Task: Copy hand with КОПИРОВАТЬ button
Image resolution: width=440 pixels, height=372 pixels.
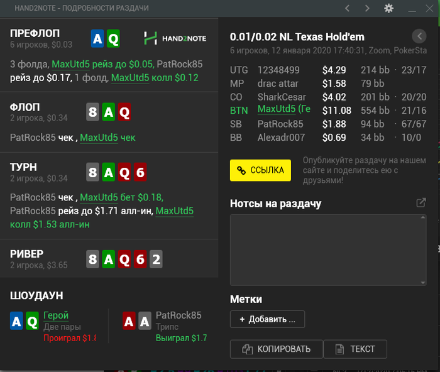Action: pos(277,349)
